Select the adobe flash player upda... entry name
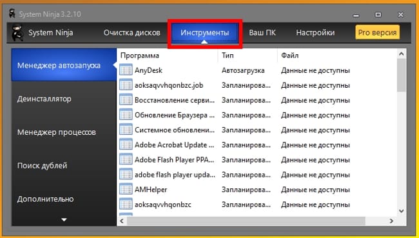Image resolution: width=419 pixels, height=238 pixels. (175, 175)
